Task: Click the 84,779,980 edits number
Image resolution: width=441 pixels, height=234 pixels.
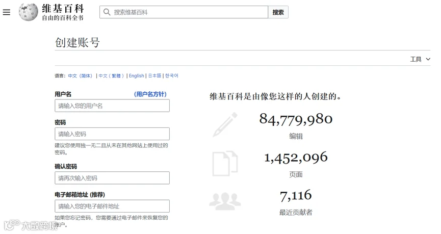Action: [x=296, y=119]
